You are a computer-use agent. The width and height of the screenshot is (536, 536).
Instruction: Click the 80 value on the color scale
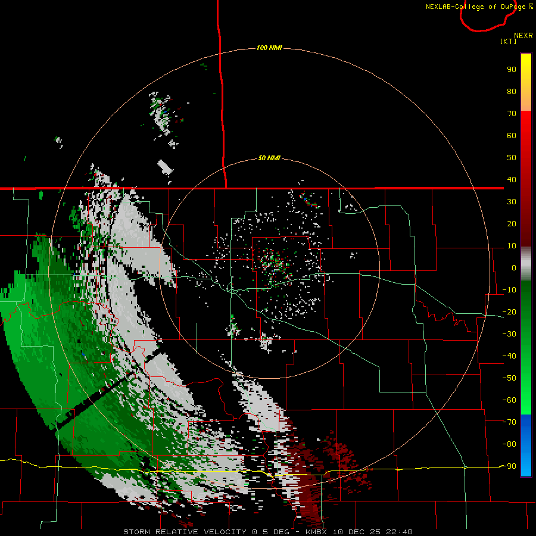[x=512, y=92]
